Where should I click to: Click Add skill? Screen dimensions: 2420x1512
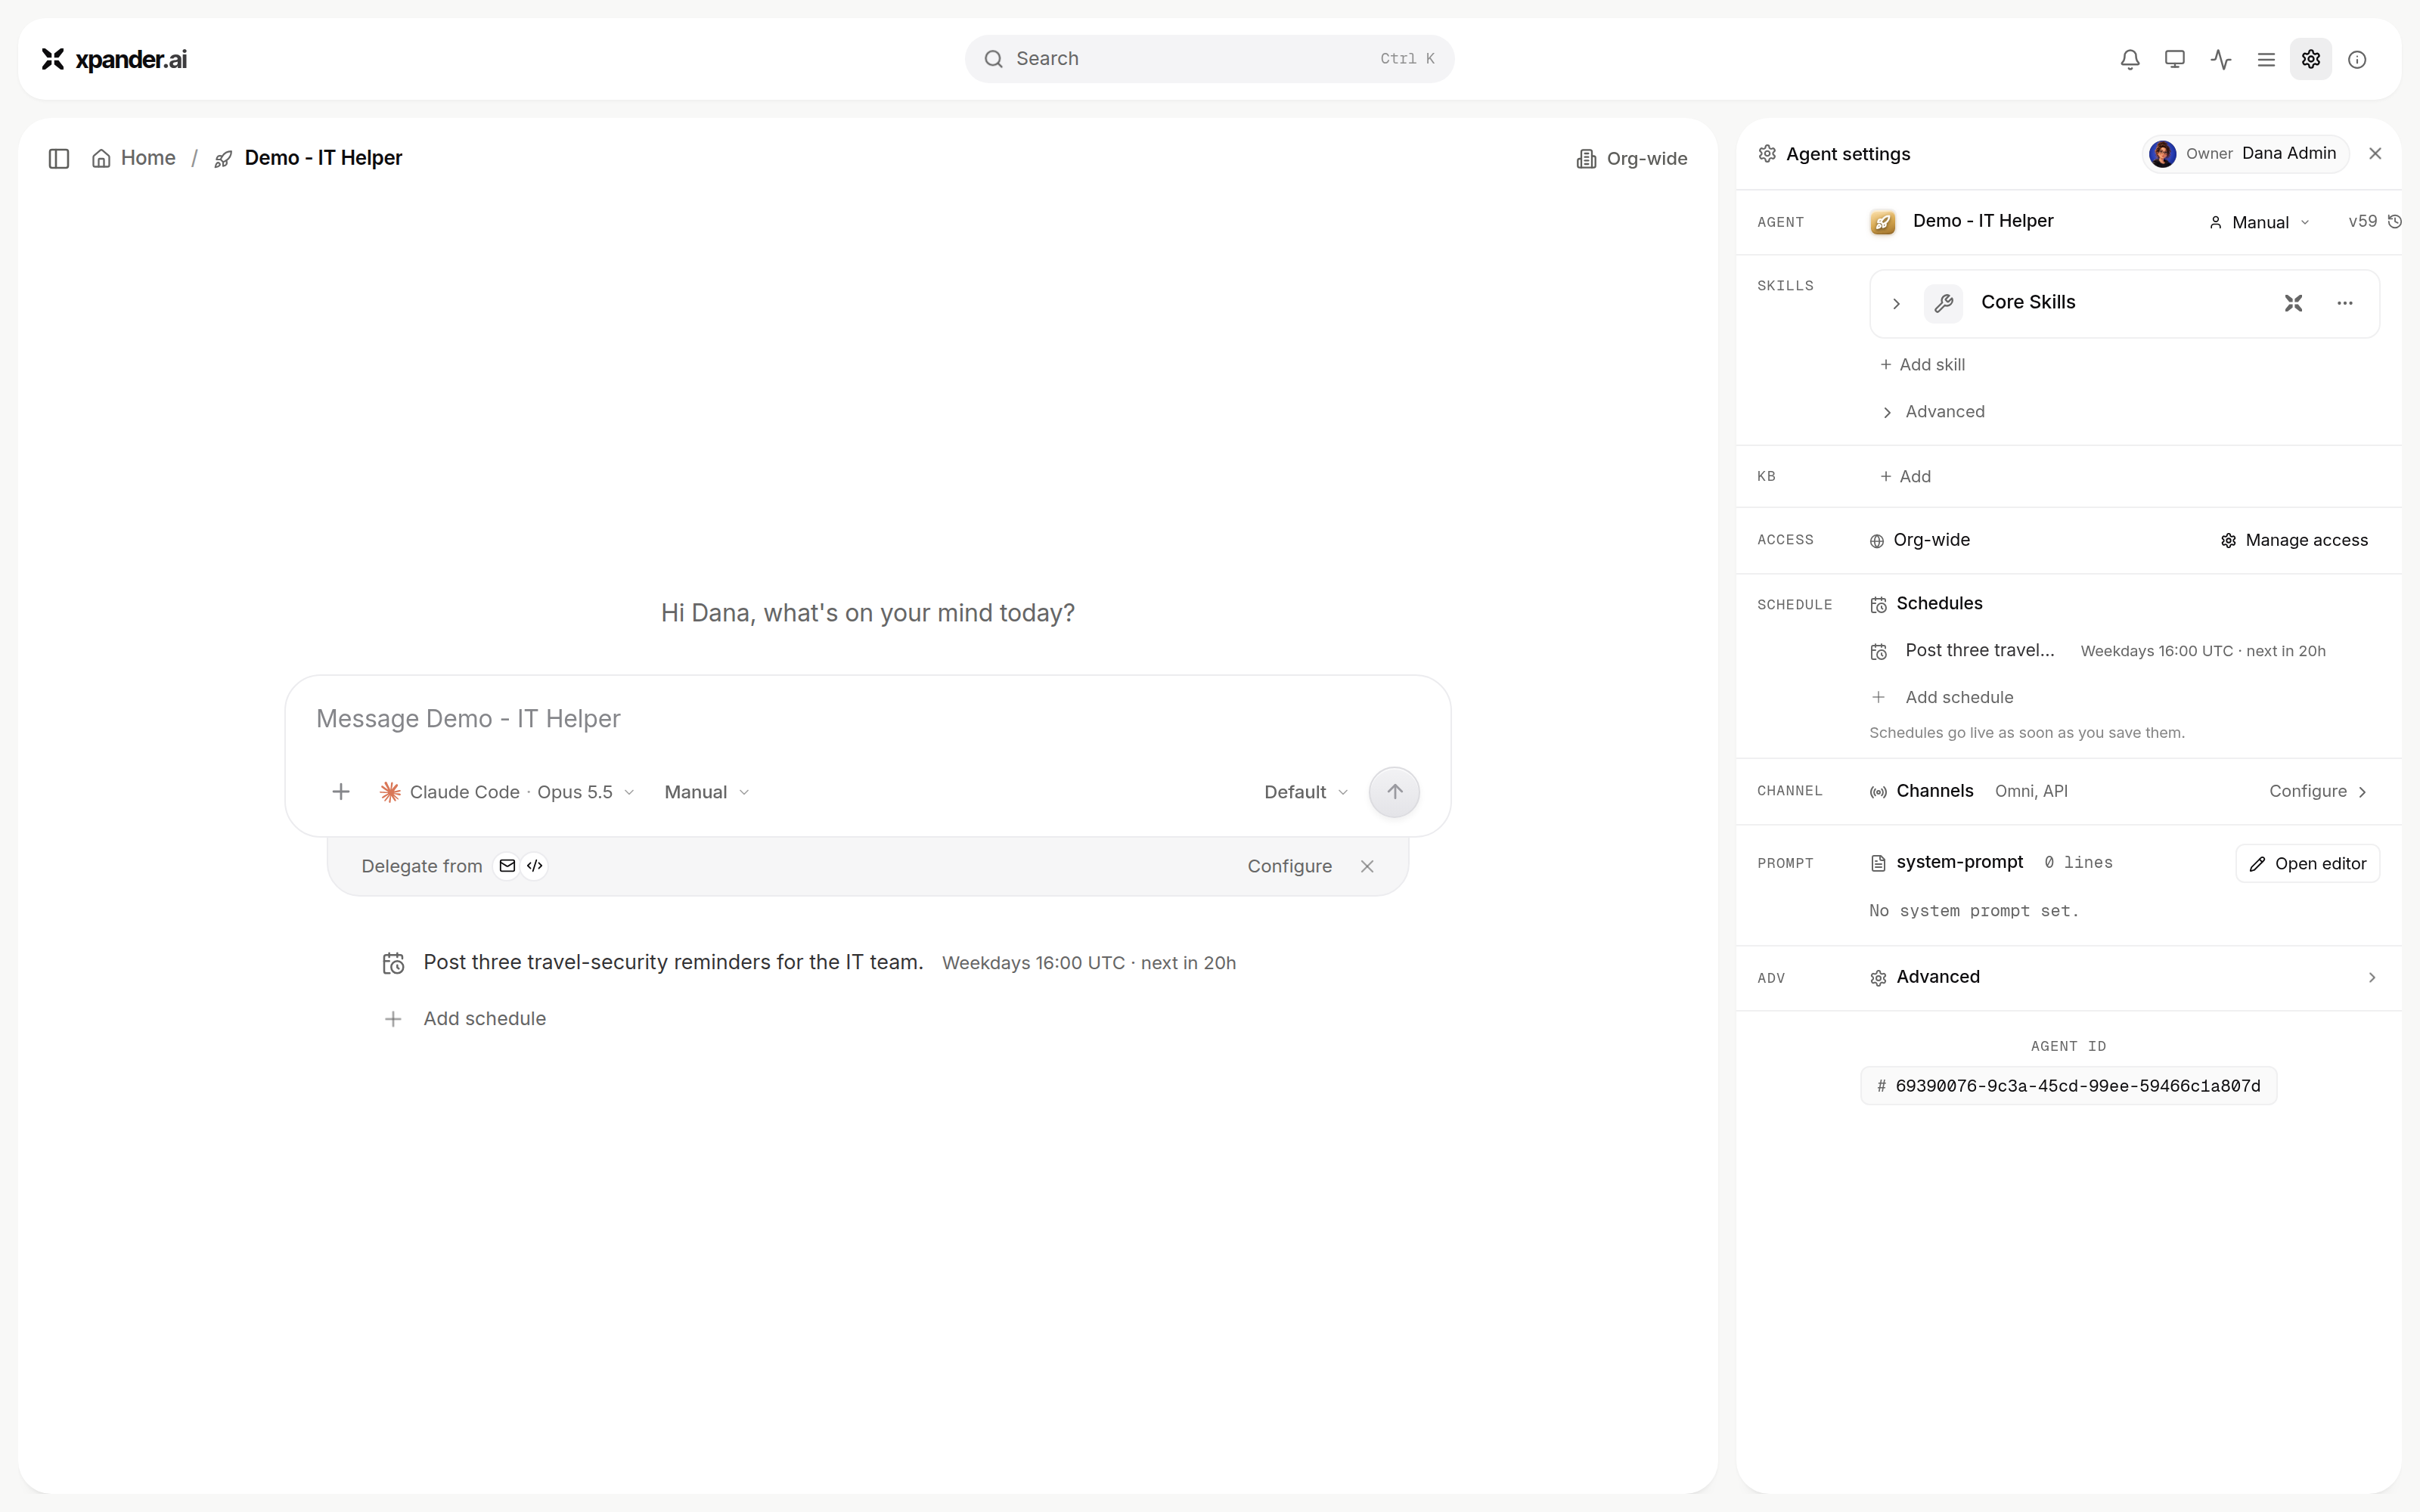(x=1922, y=365)
